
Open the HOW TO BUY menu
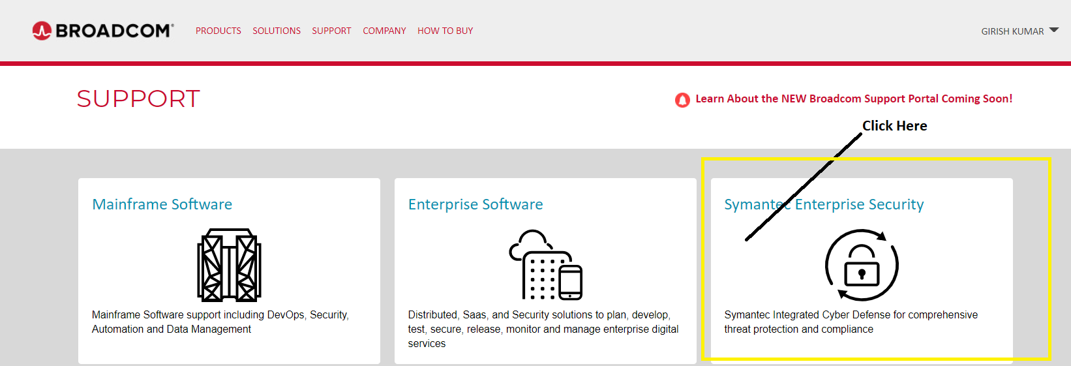click(x=445, y=31)
